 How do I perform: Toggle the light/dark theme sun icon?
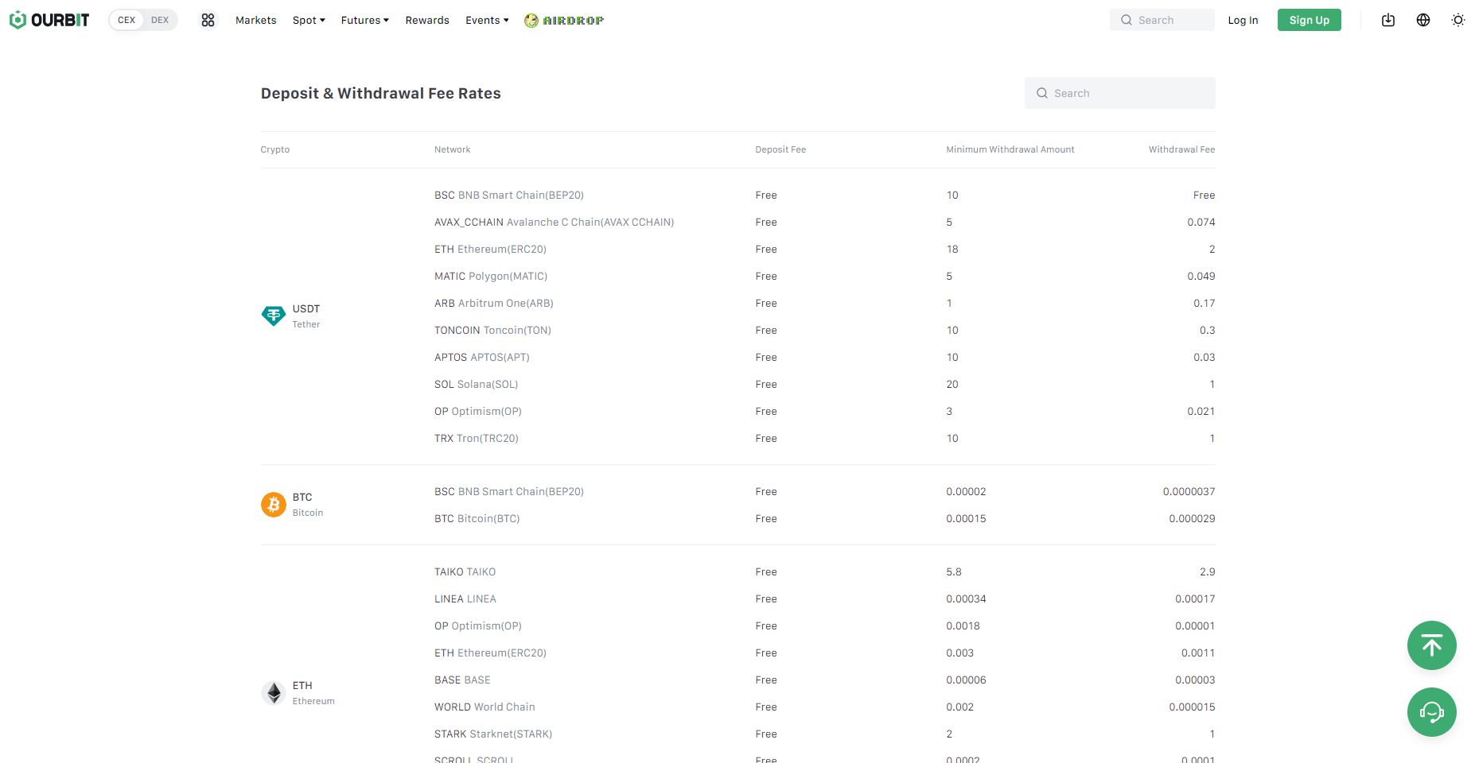point(1458,20)
